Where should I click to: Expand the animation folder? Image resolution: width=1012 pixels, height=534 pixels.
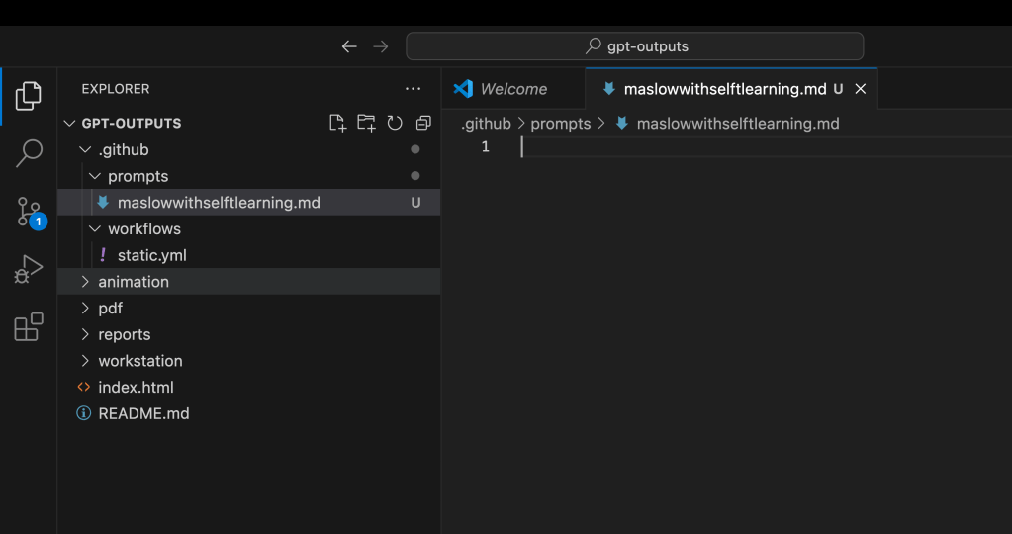[248, 282]
